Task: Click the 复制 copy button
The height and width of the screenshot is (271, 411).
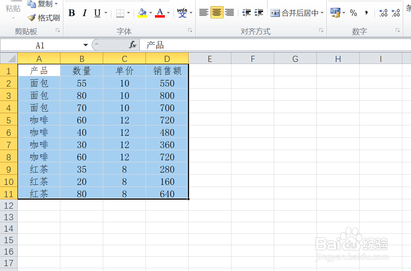Action: click(x=40, y=4)
